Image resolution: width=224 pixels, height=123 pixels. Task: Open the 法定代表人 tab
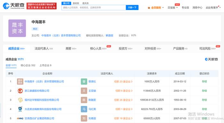point(44,48)
